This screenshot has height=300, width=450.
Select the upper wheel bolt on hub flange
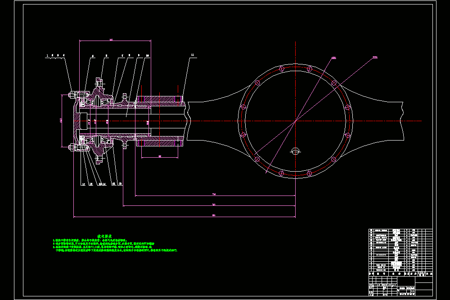coord(99,84)
